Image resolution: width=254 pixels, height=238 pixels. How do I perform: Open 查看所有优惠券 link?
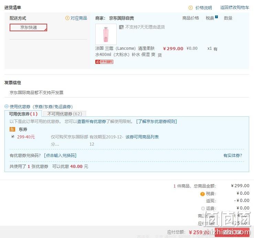tap(92, 121)
